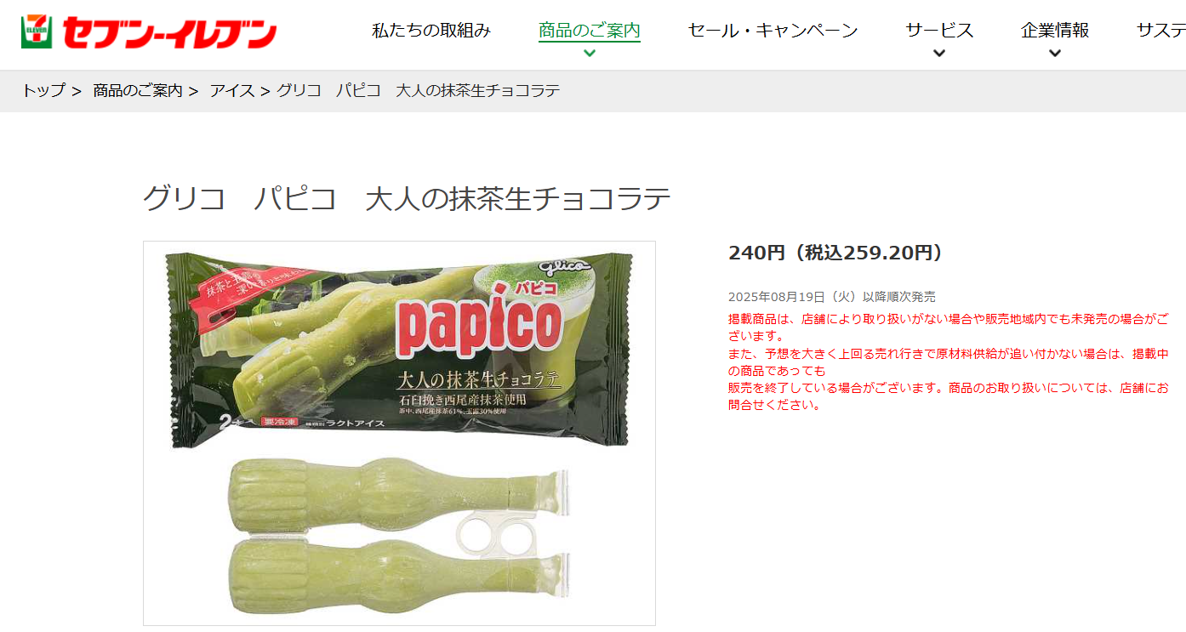Click the current-page product name breadcrumb
Viewport: 1186px width, 632px height.
[419, 90]
